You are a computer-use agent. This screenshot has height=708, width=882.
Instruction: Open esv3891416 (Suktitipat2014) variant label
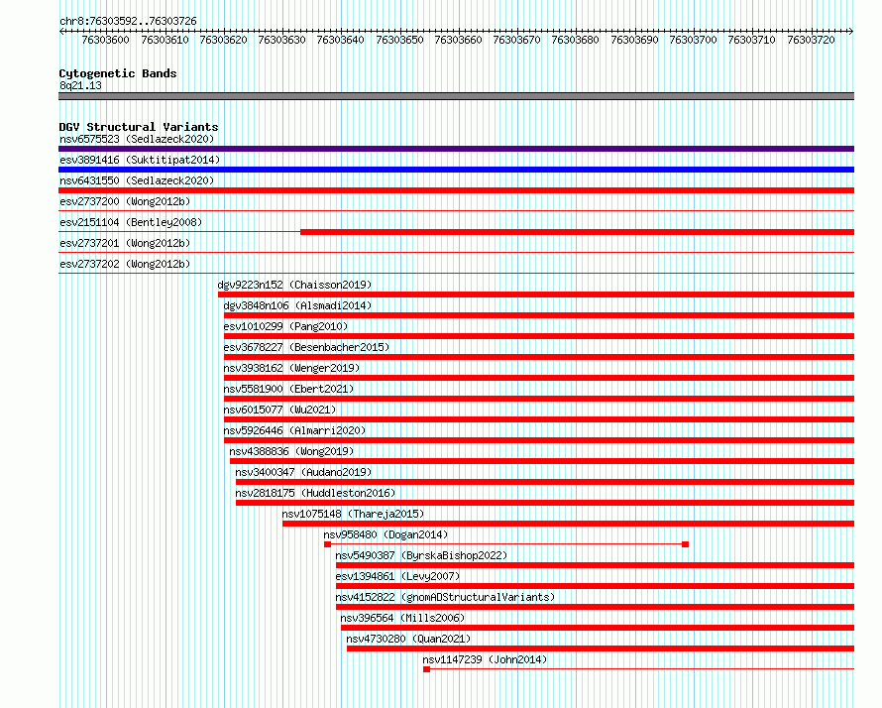click(140, 160)
